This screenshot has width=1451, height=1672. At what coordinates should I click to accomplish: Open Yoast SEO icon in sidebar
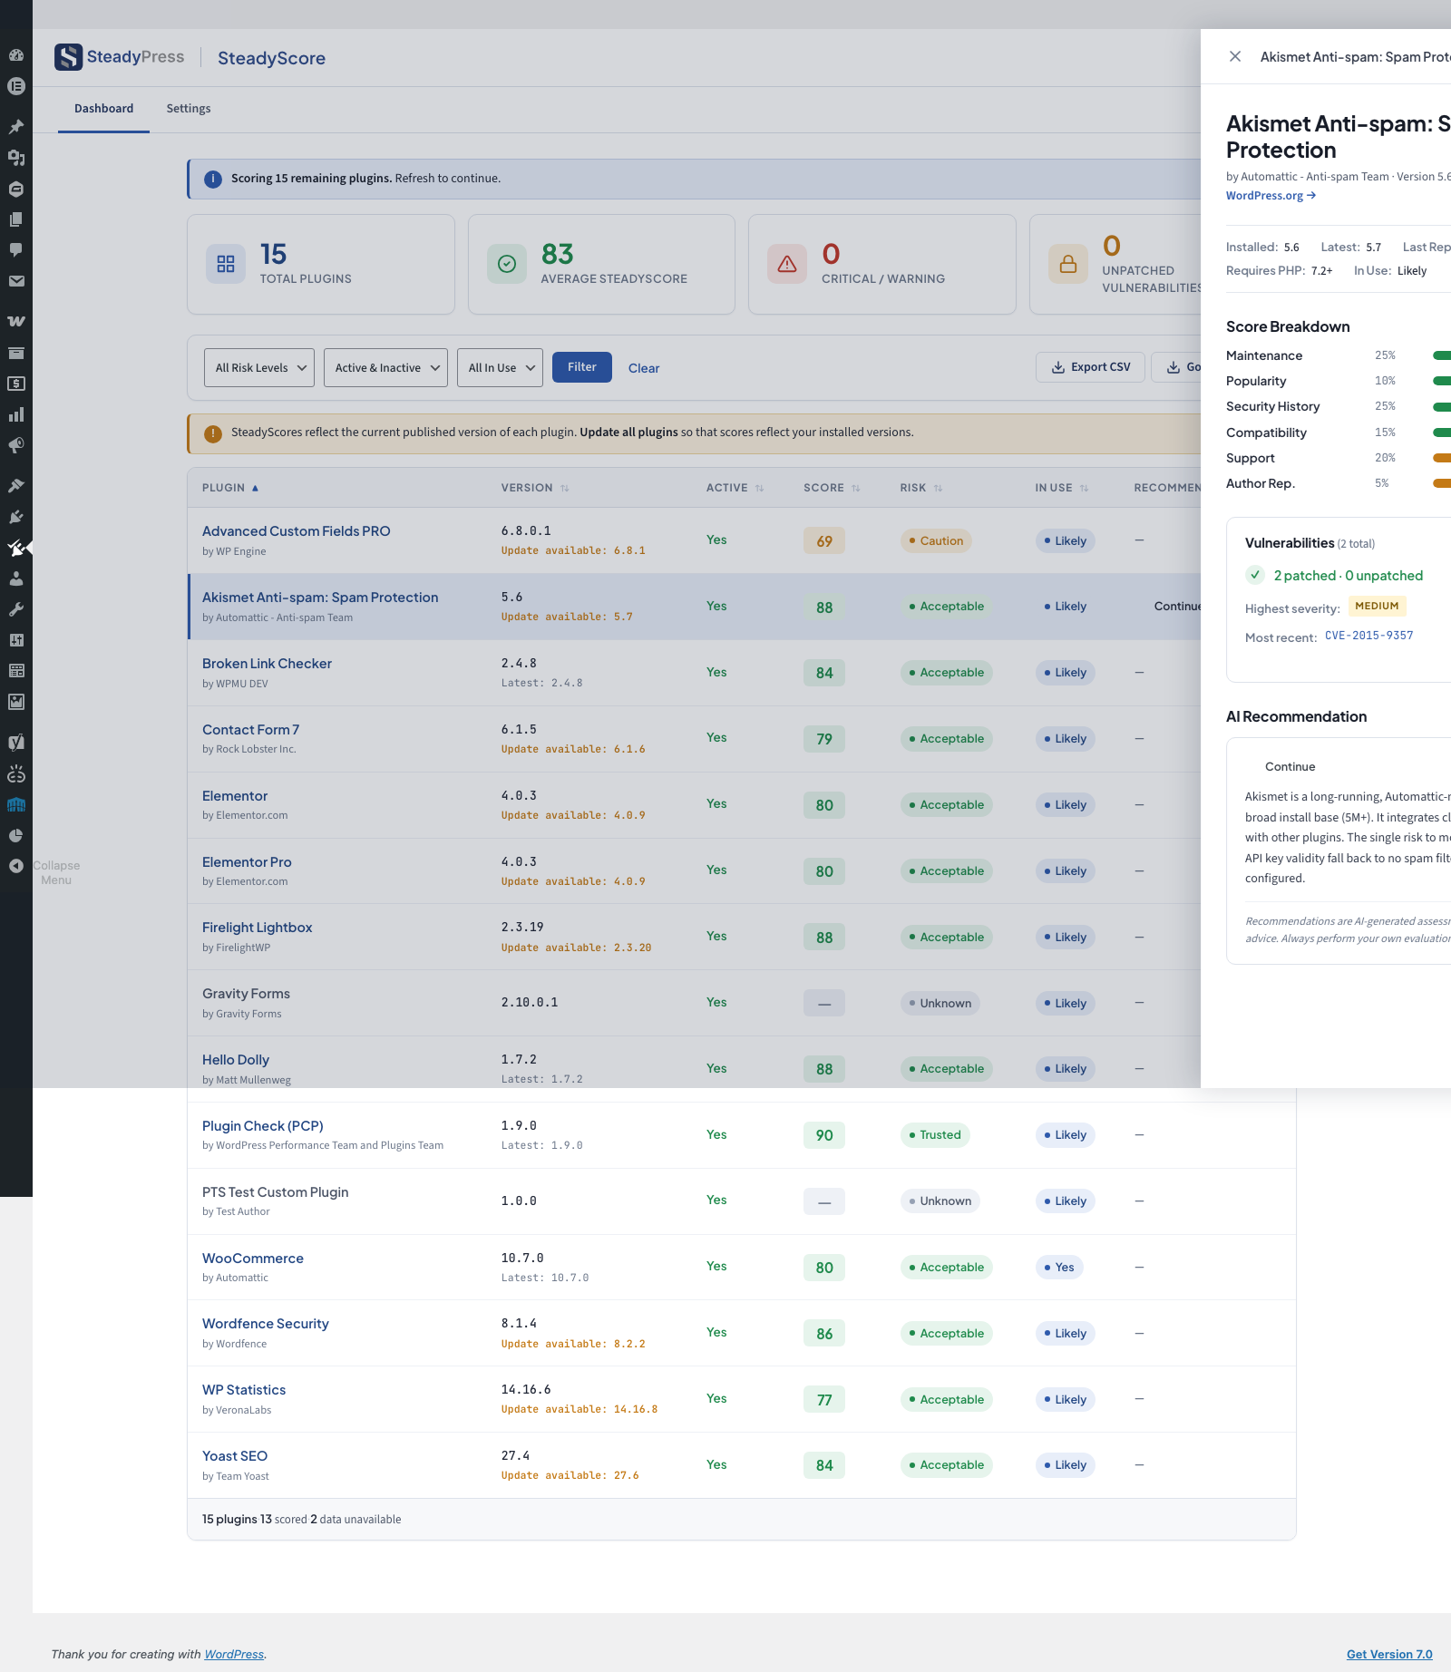coord(16,743)
